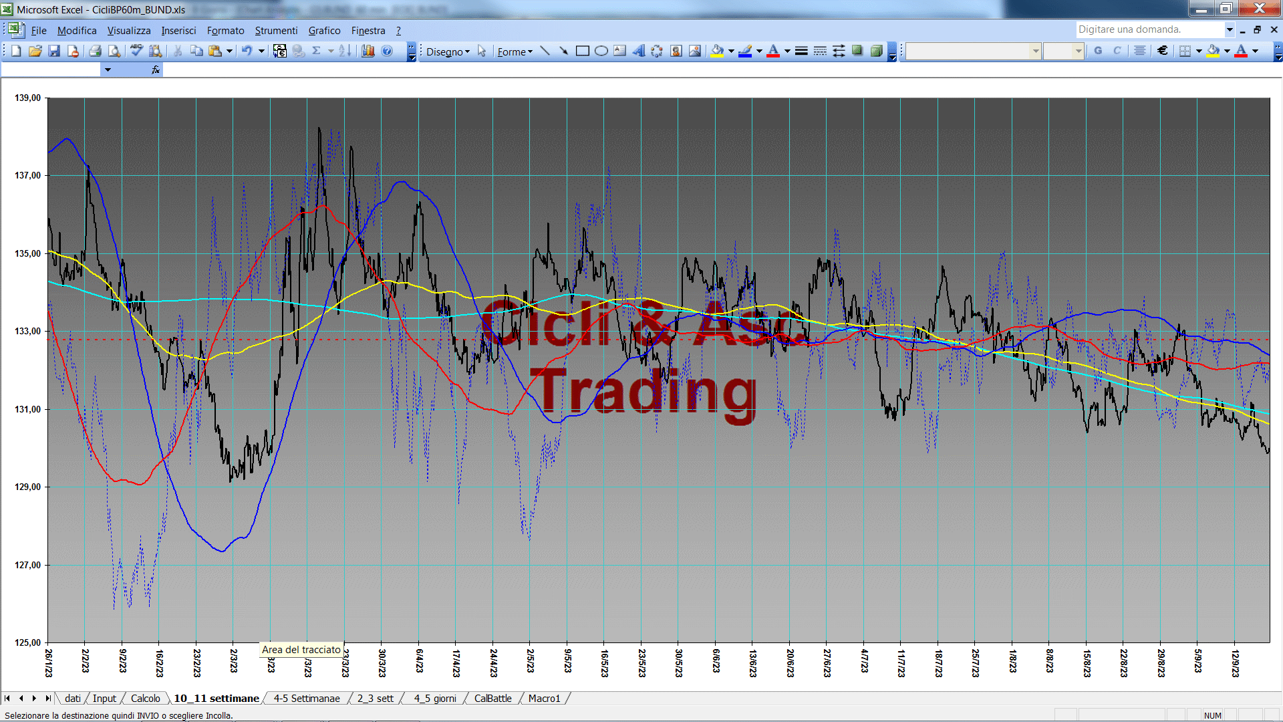1283x722 pixels.
Task: Open the File menu
Action: pyautogui.click(x=39, y=30)
